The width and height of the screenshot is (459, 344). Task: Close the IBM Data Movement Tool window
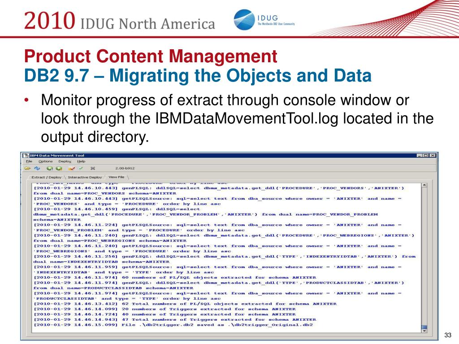tap(433, 155)
